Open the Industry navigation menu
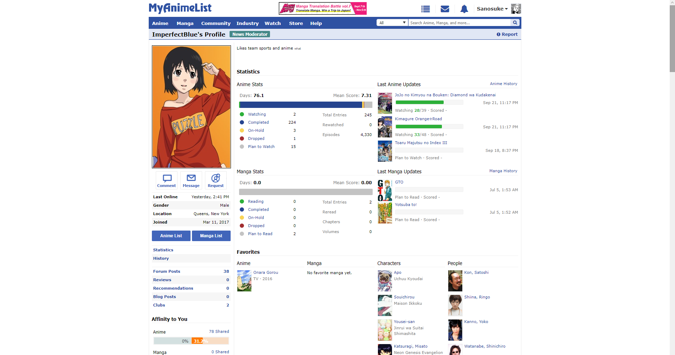Screen dimensions: 675x355 [247, 23]
